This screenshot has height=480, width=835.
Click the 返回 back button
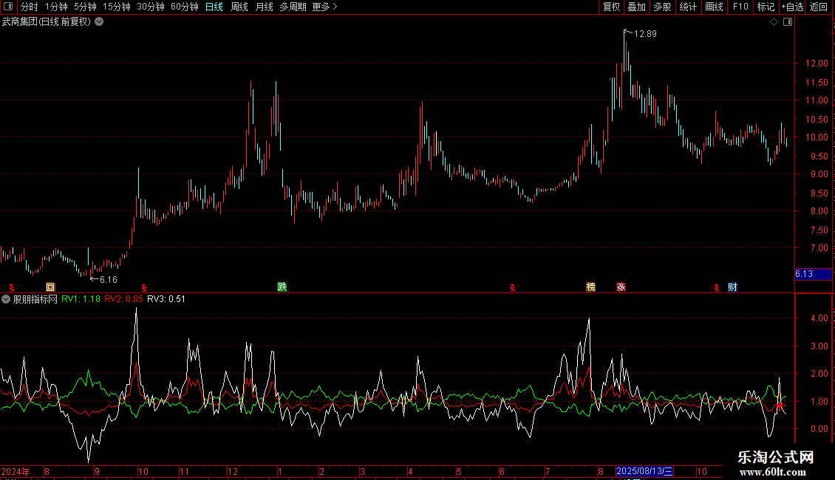pyautogui.click(x=819, y=7)
